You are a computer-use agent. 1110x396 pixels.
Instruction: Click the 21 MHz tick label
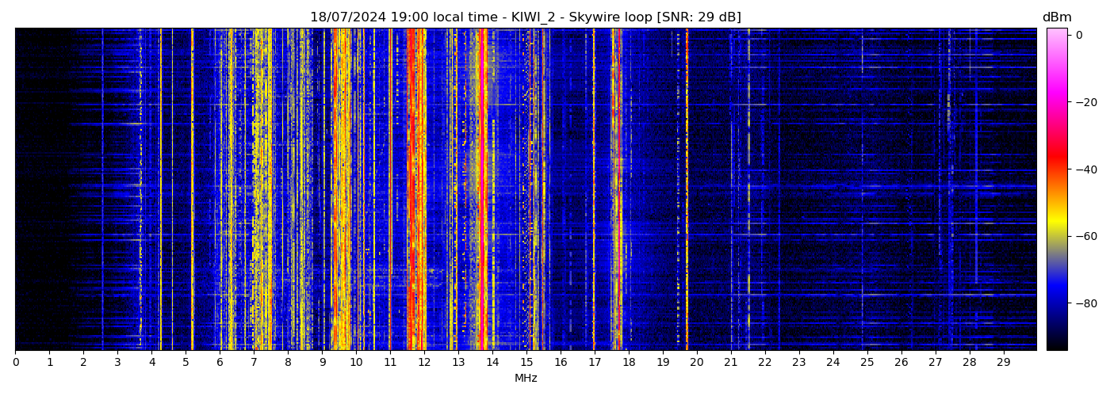pos(730,362)
